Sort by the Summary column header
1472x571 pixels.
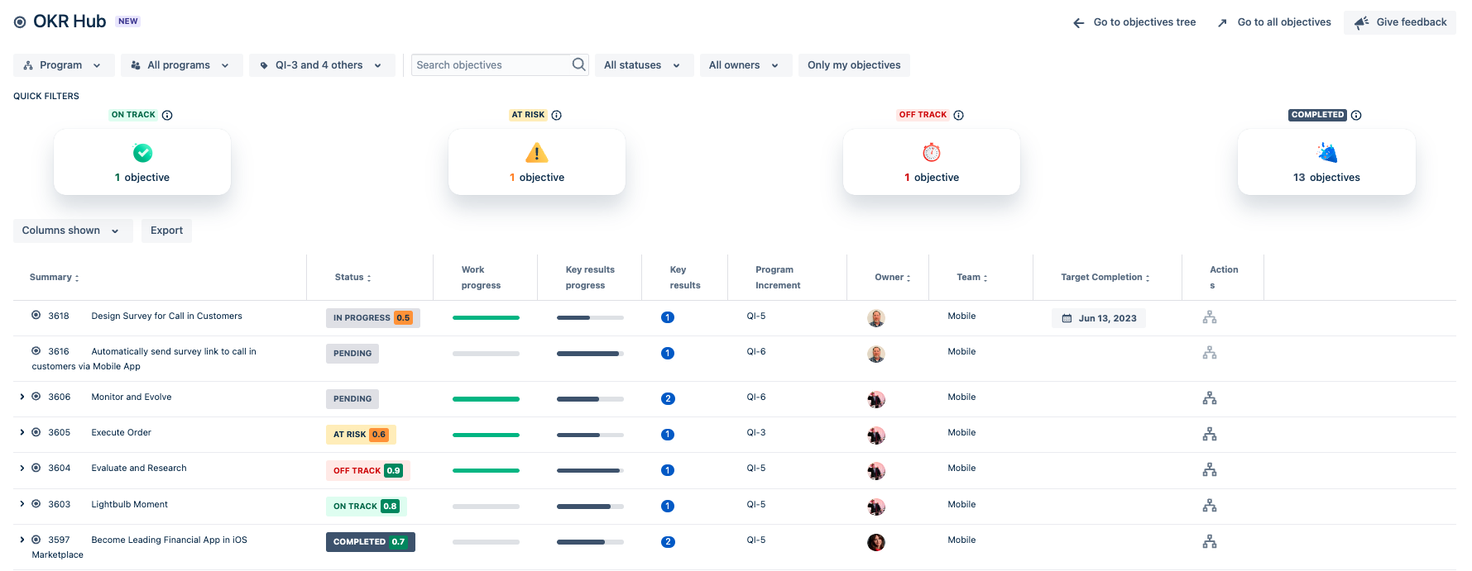click(x=55, y=278)
